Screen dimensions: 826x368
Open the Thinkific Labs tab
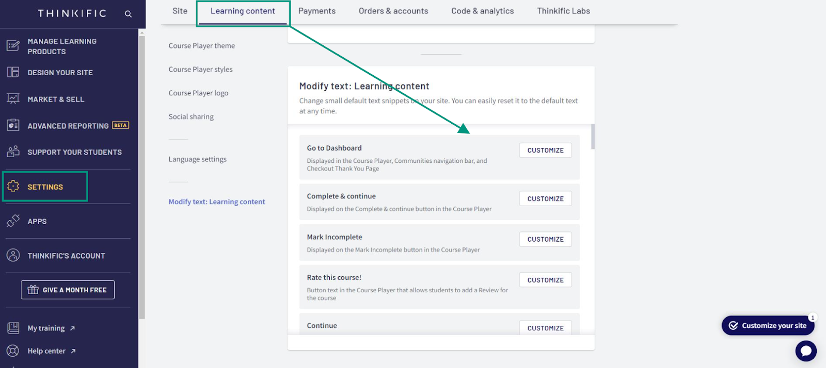click(x=563, y=11)
